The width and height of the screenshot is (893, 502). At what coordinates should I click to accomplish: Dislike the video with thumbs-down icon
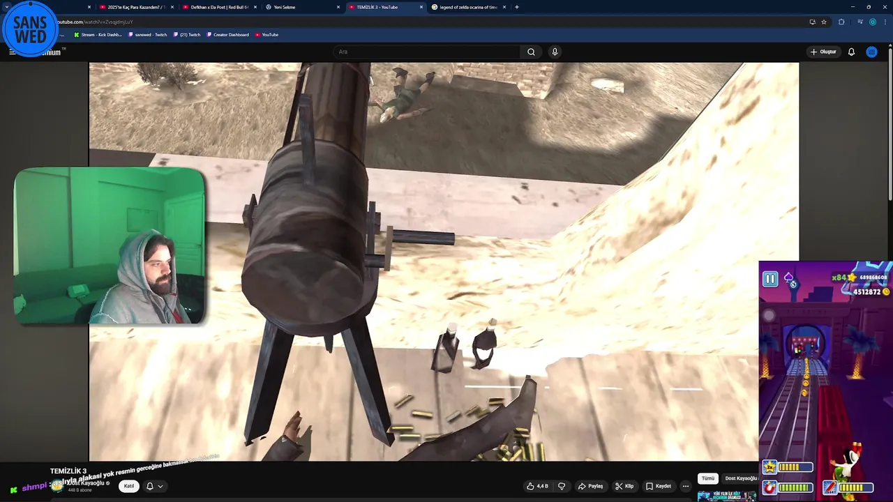coord(562,486)
